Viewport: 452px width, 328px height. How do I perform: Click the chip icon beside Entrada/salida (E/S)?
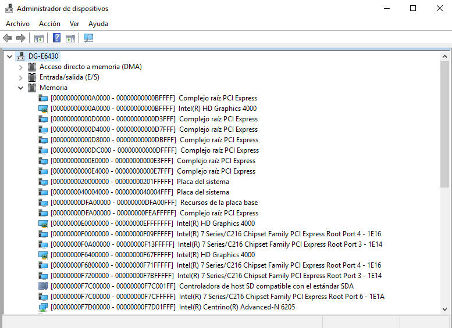coord(32,77)
